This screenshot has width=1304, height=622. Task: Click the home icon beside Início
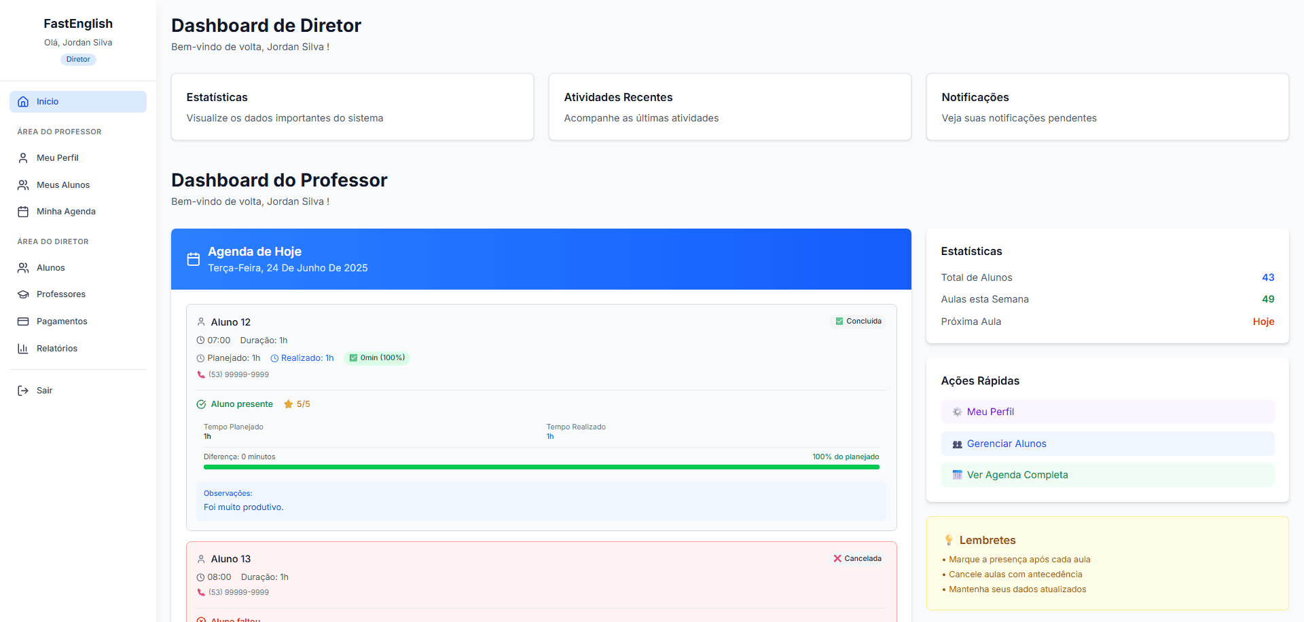coord(23,102)
